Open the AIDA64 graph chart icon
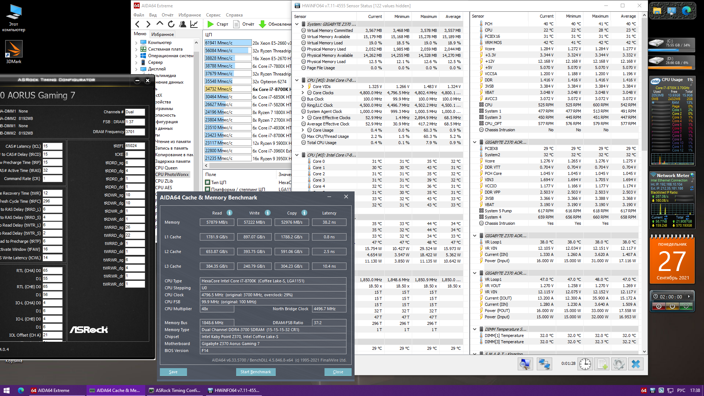The height and width of the screenshot is (396, 704). (x=194, y=24)
